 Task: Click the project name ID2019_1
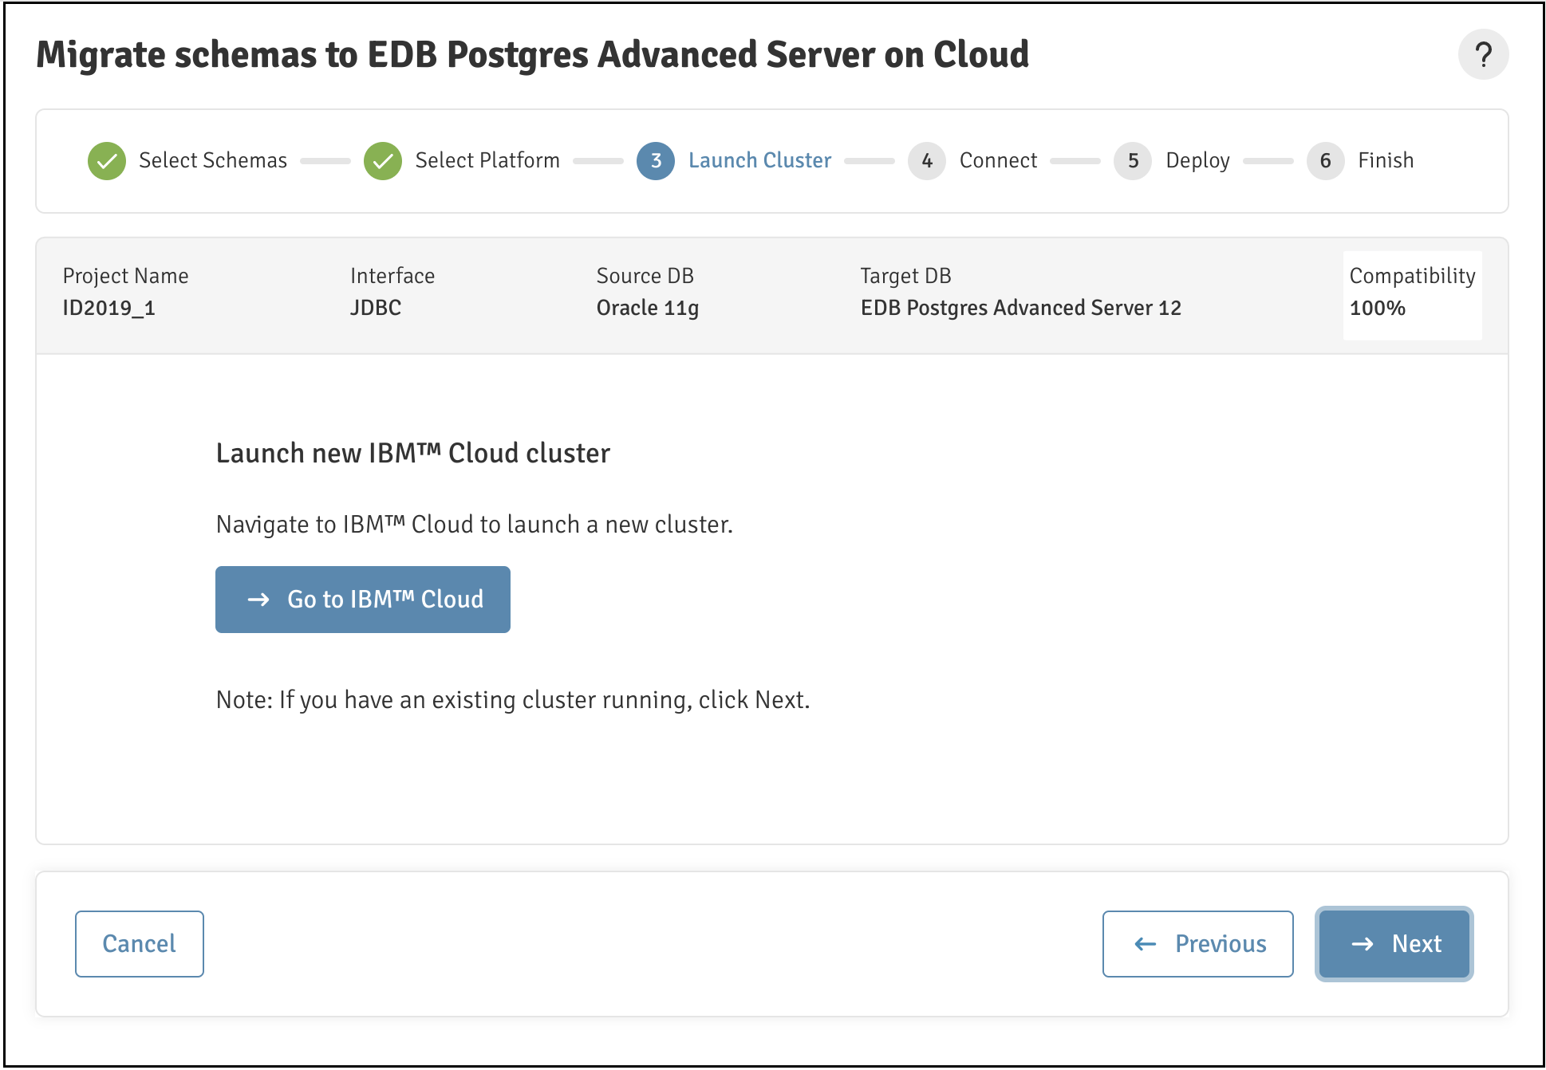coord(109,308)
